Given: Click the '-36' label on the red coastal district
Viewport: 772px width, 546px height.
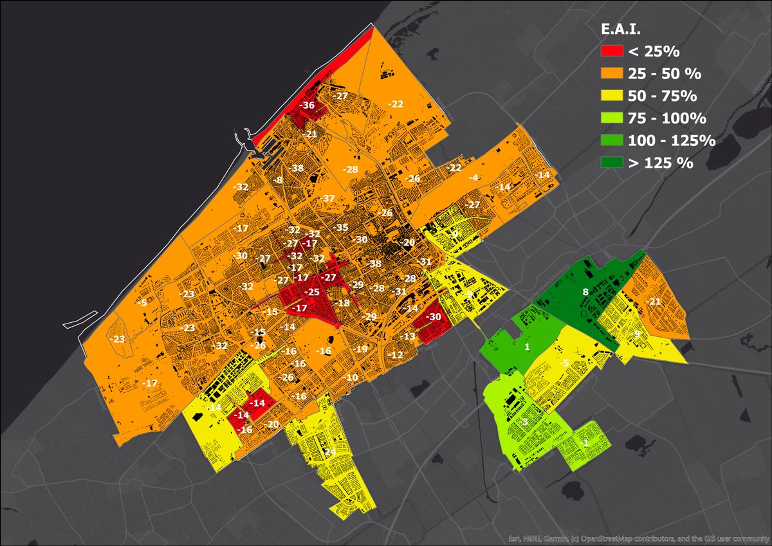Looking at the screenshot, I should (308, 105).
